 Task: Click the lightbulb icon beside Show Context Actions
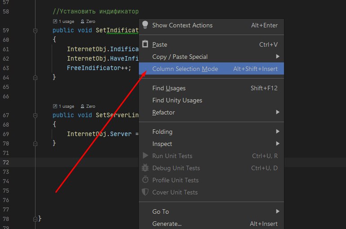[x=145, y=25]
